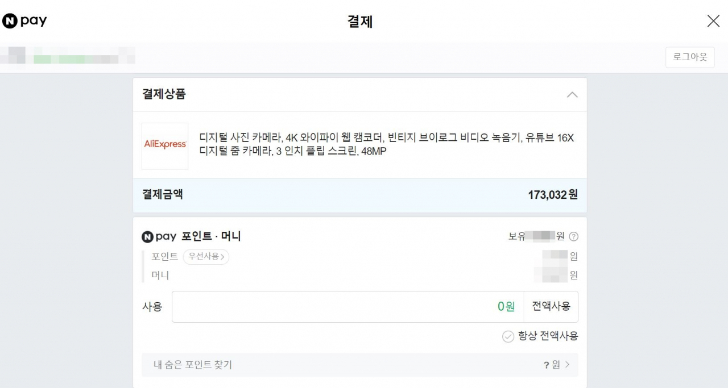
Task: Close the 결제 payment window
Action: point(713,21)
